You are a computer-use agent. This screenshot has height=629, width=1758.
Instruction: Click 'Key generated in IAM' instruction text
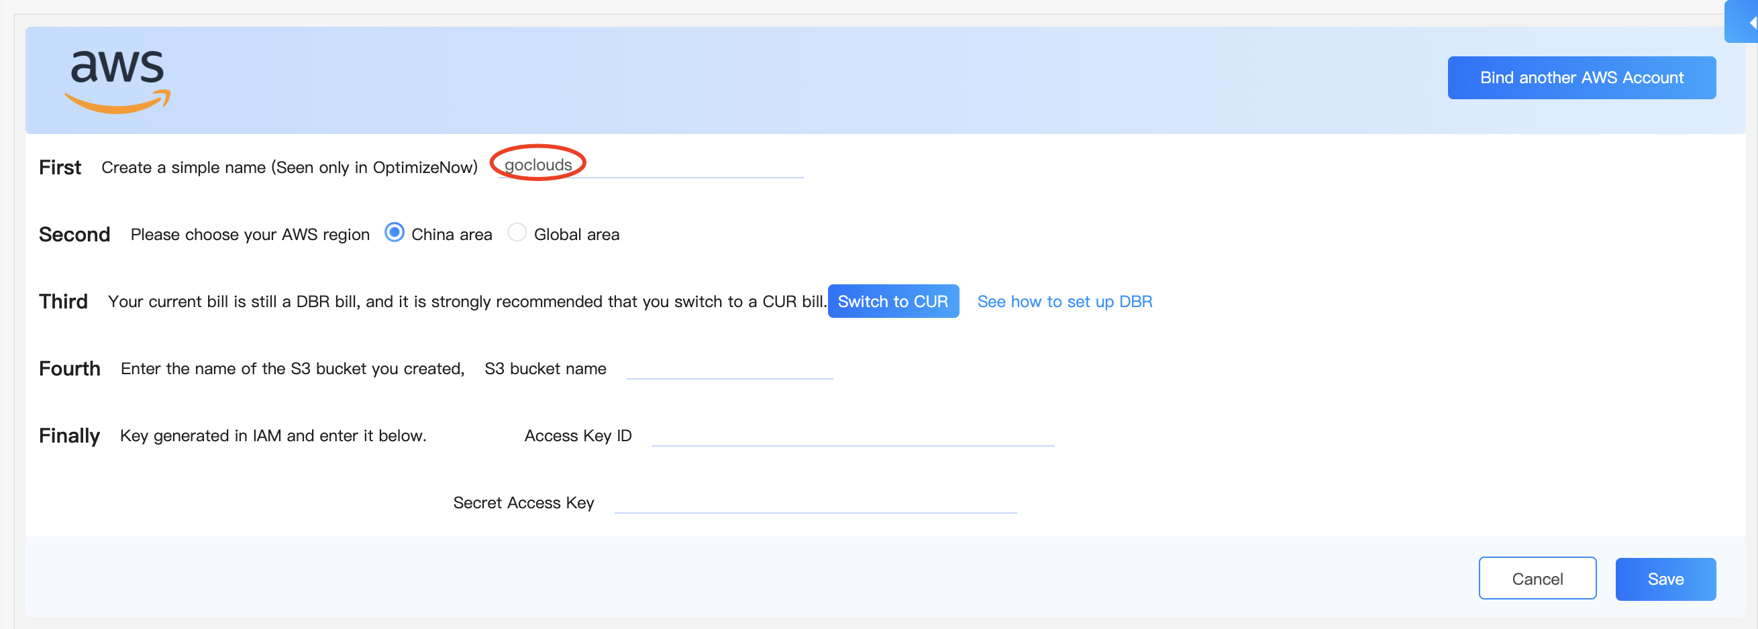click(x=273, y=436)
